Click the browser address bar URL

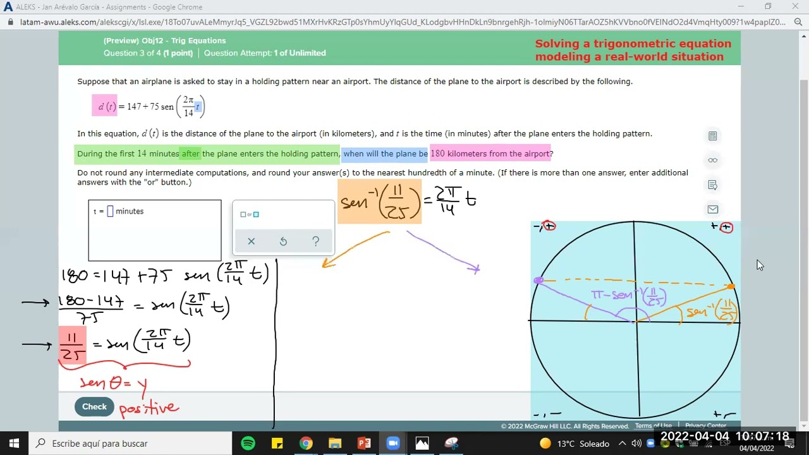[x=403, y=21]
